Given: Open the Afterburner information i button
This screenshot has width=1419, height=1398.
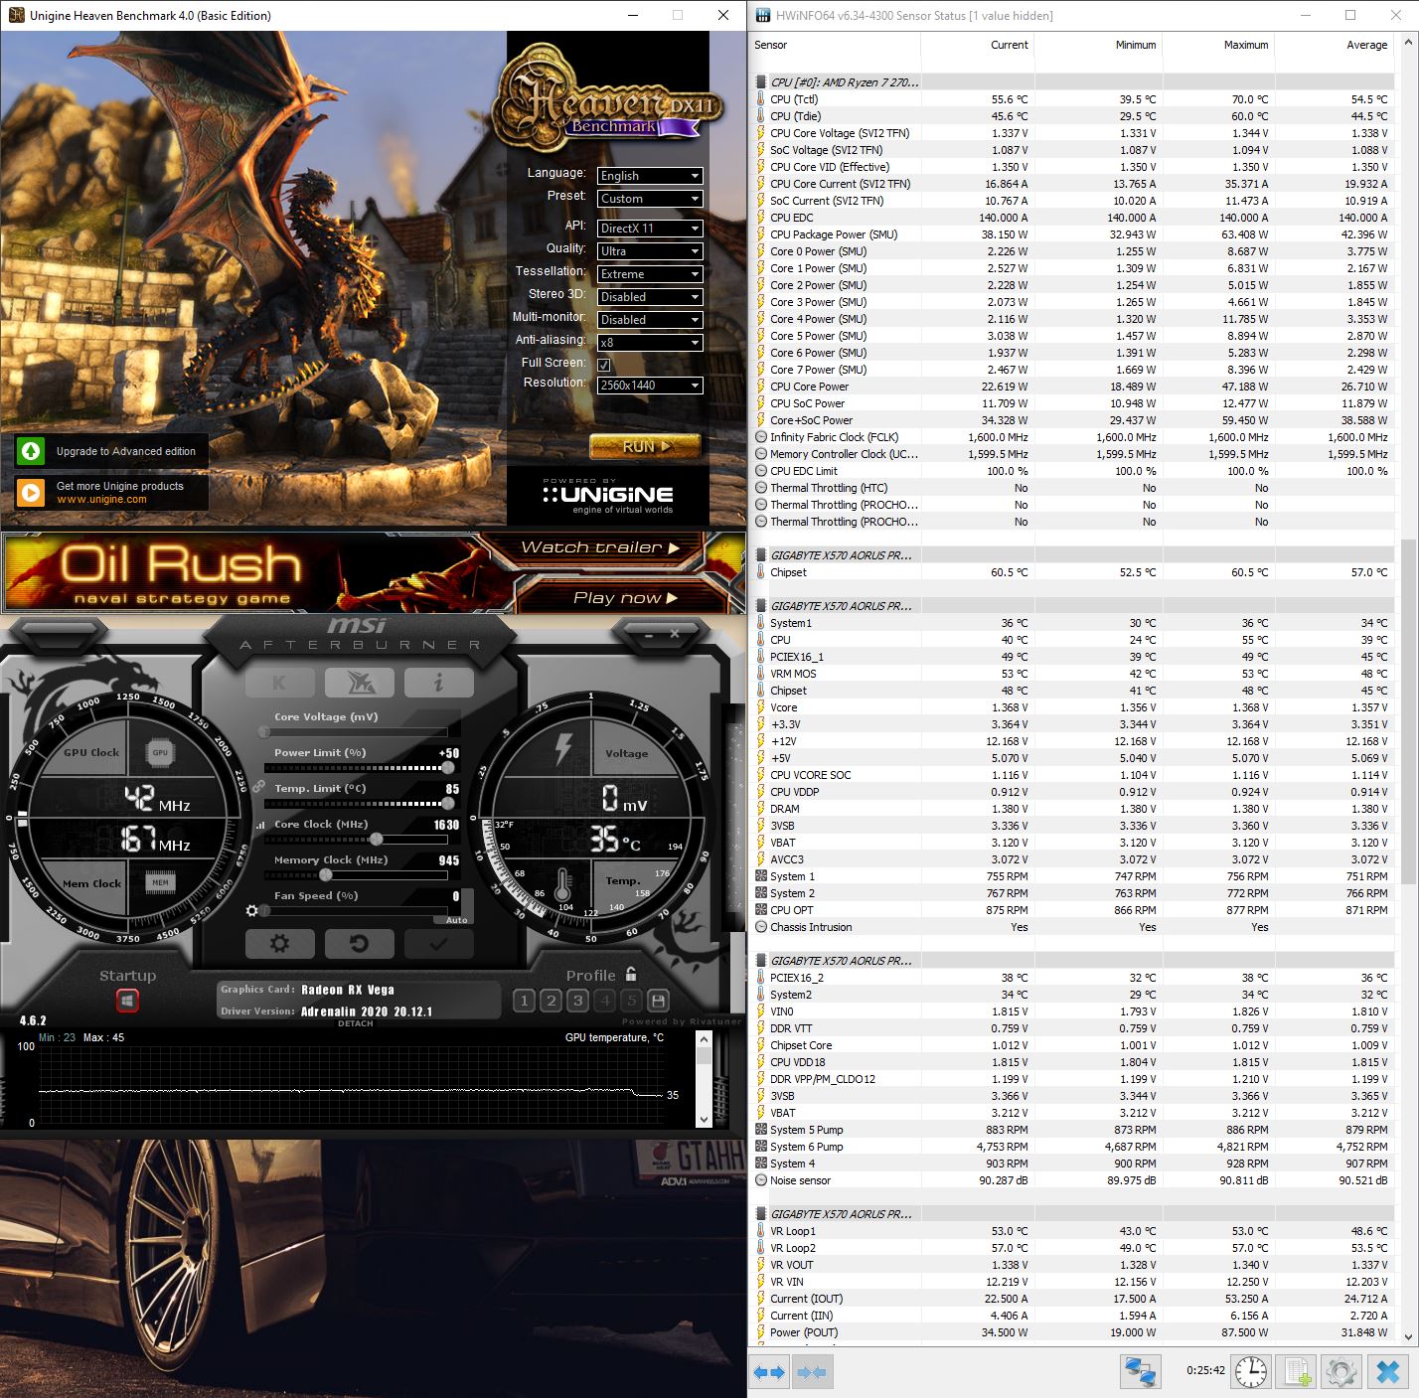Looking at the screenshot, I should pos(438,682).
